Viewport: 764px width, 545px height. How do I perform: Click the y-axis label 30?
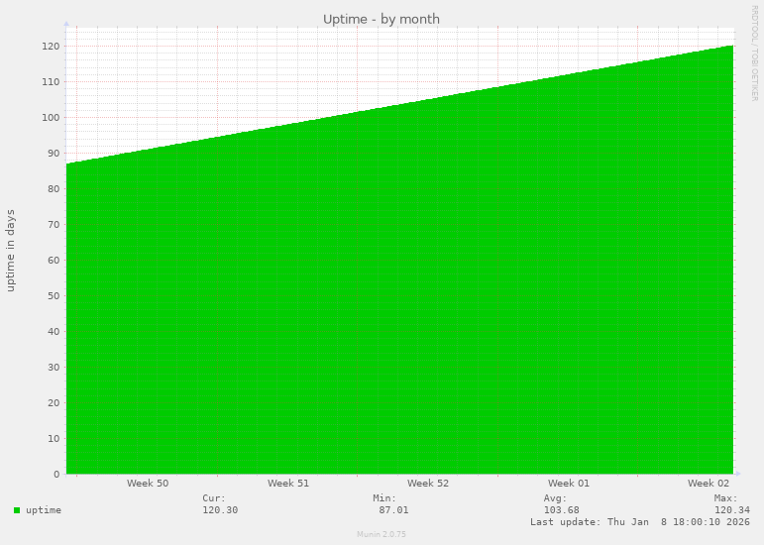point(54,368)
